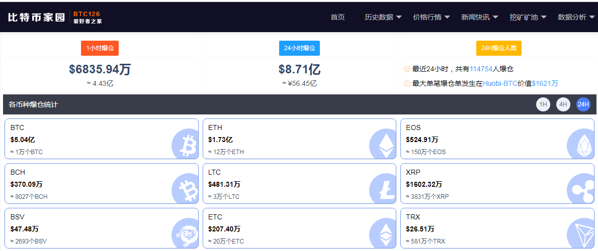Click the 比特币家园 site logo
The height and width of the screenshot is (251, 598).
pyautogui.click(x=37, y=17)
